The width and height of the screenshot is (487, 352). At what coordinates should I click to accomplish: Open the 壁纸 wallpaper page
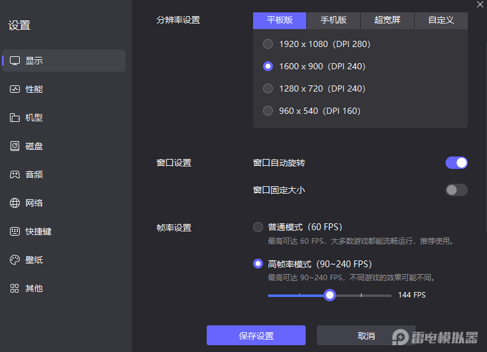tap(64, 260)
